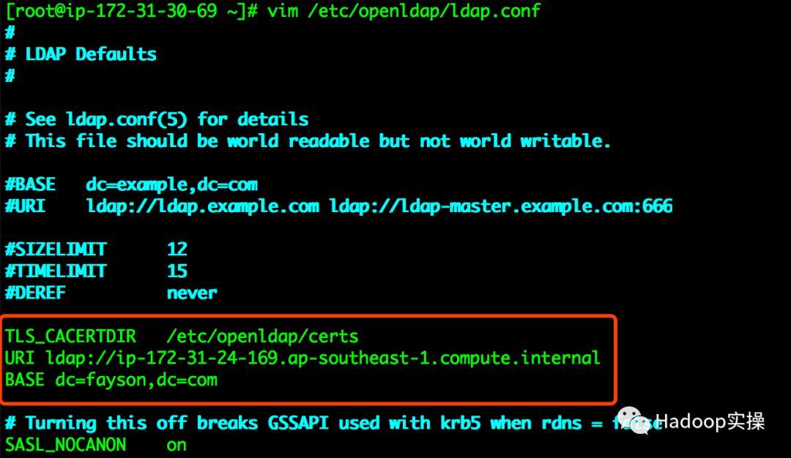Click the /etc/openldap/certs path
Image resolution: width=791 pixels, height=458 pixels.
262,336
